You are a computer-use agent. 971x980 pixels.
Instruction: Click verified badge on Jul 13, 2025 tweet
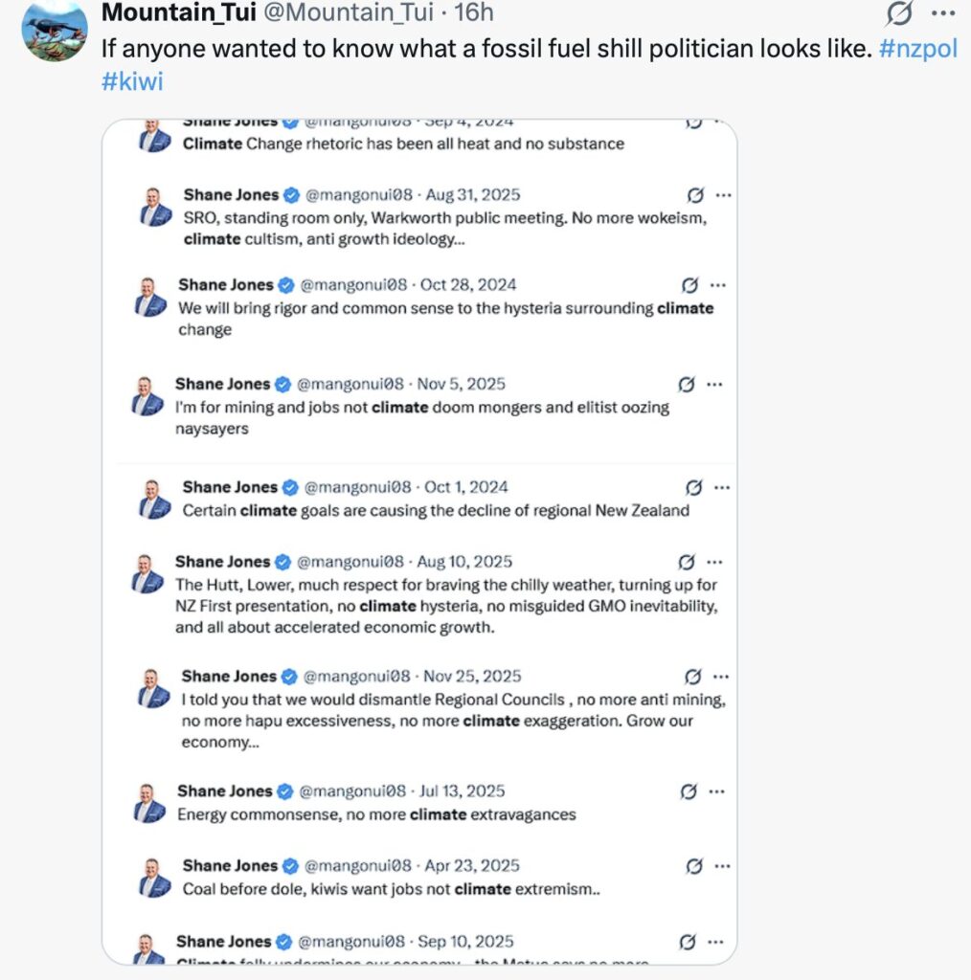(x=284, y=791)
